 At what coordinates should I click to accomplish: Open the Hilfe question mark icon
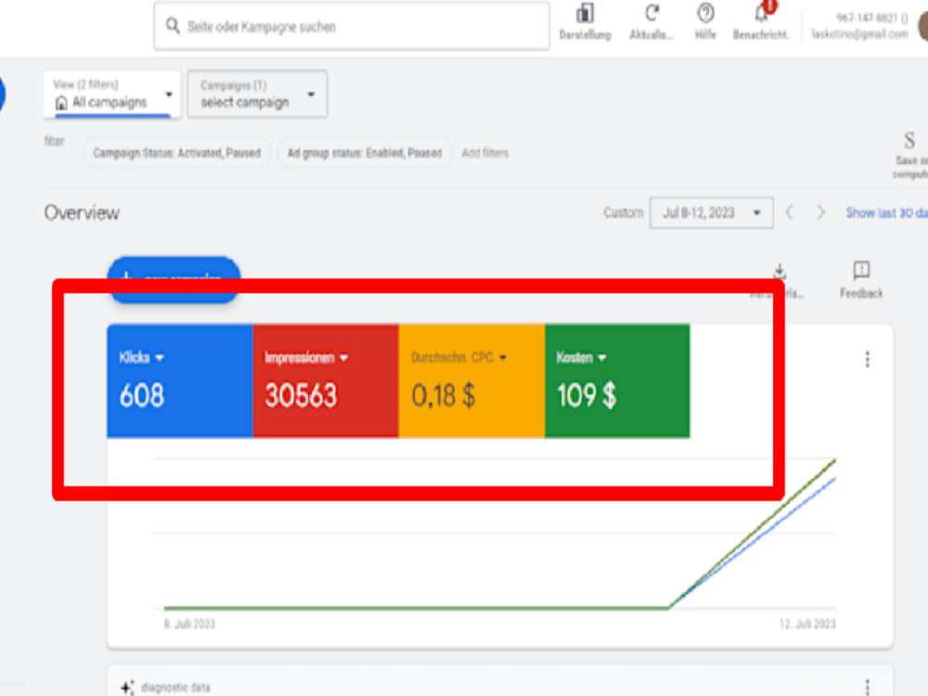705,13
